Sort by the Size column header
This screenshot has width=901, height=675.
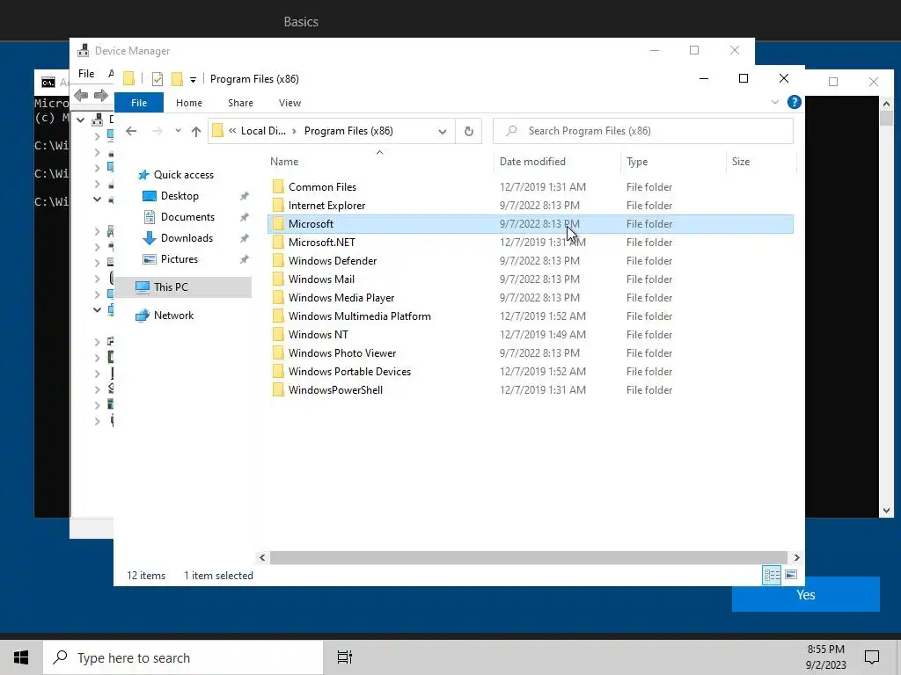761,162
